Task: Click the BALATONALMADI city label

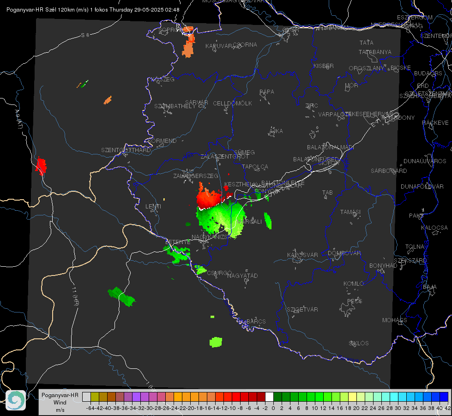Action: [x=331, y=147]
